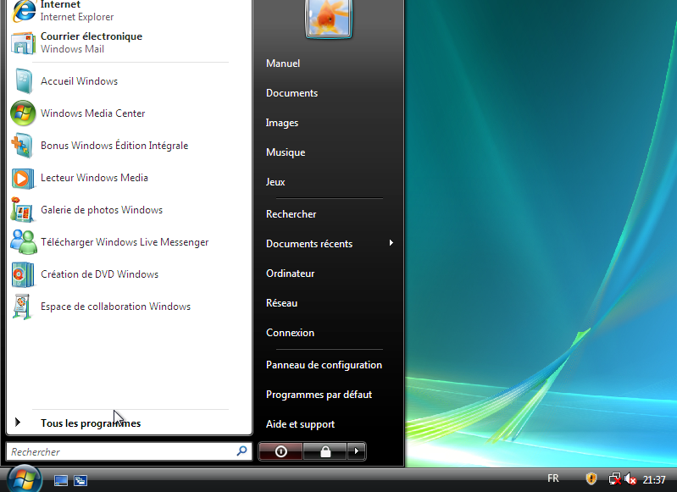Image resolution: width=677 pixels, height=492 pixels.
Task: Open Windows Media Center
Action: pyautogui.click(x=92, y=113)
